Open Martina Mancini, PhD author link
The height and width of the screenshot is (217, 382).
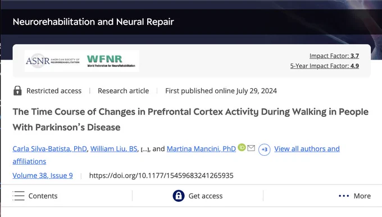pos(201,149)
